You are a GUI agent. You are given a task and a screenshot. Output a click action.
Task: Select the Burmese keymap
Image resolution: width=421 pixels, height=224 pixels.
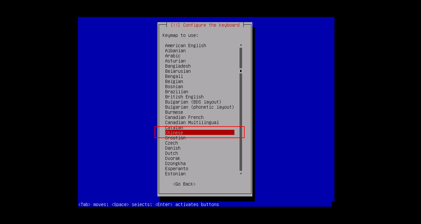[x=174, y=112]
